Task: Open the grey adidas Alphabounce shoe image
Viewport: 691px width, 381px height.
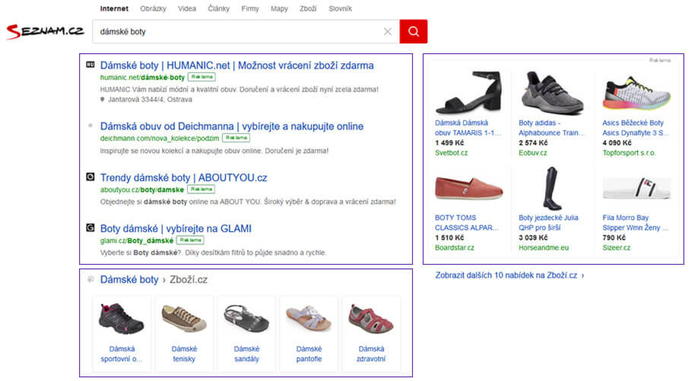Action: 552,93
